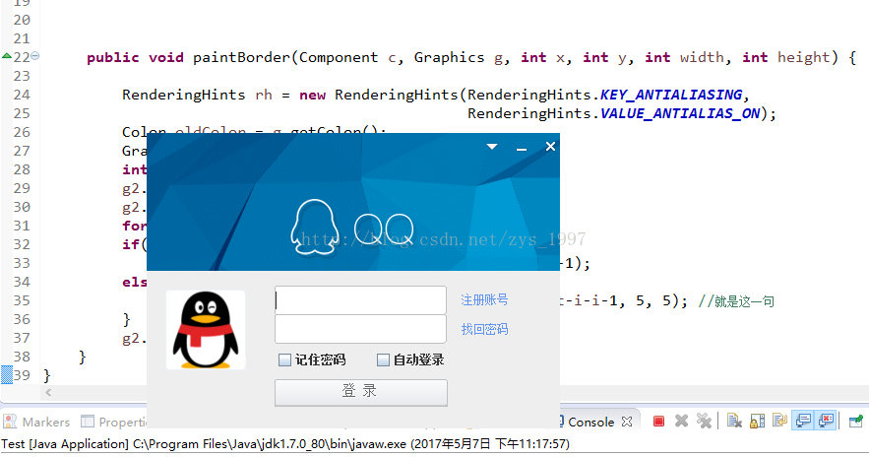Close the QQ login window
This screenshot has width=869, height=457.
(x=550, y=147)
